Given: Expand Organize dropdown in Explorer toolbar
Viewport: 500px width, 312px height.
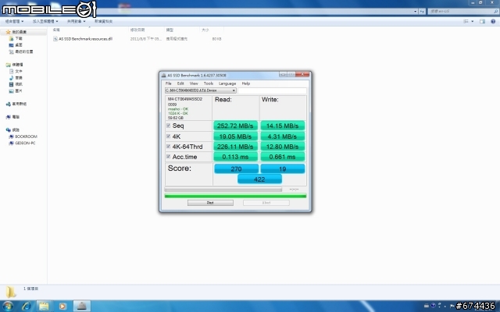Looking at the screenshot, I should 14,21.
